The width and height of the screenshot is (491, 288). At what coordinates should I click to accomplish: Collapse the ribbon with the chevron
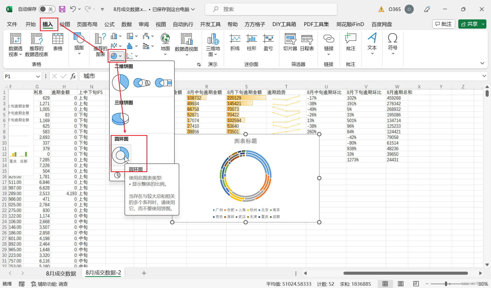pyautogui.click(x=482, y=63)
